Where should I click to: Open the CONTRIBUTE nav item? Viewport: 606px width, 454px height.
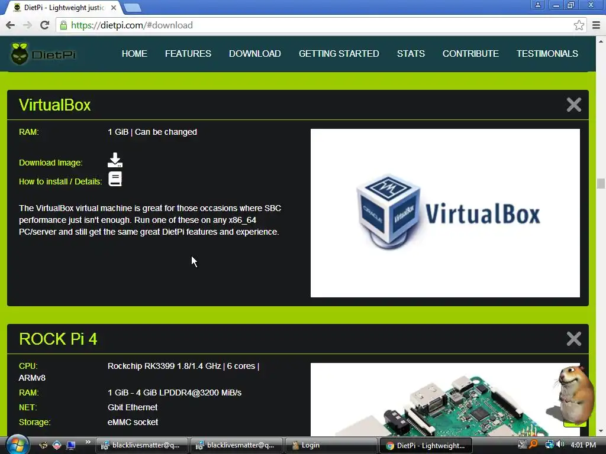point(470,54)
